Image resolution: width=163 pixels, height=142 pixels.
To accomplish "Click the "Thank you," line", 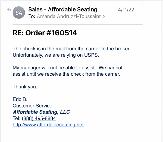I will [25, 87].
